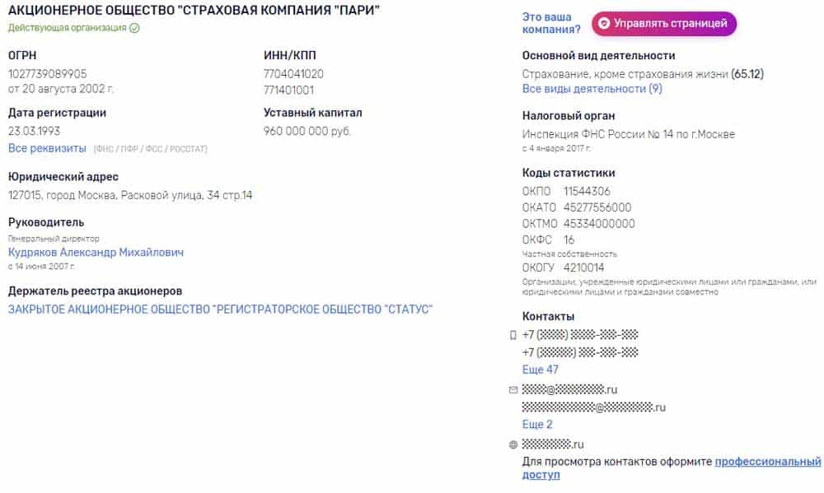This screenshot has width=824, height=493.
Task: Click the Это ваша компания? link
Action: 551,23
